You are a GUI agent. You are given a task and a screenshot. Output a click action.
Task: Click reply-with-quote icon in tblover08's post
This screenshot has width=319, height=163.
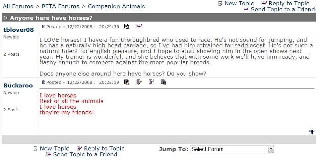tap(139, 26)
